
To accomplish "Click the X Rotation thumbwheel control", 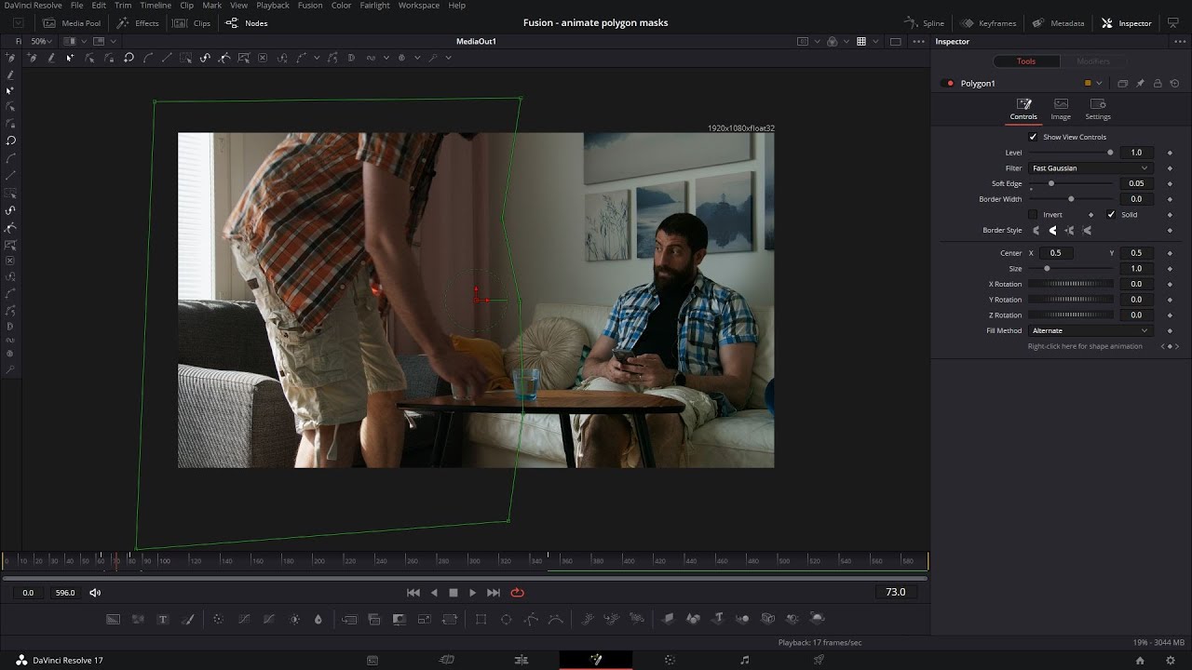I will click(x=1071, y=285).
